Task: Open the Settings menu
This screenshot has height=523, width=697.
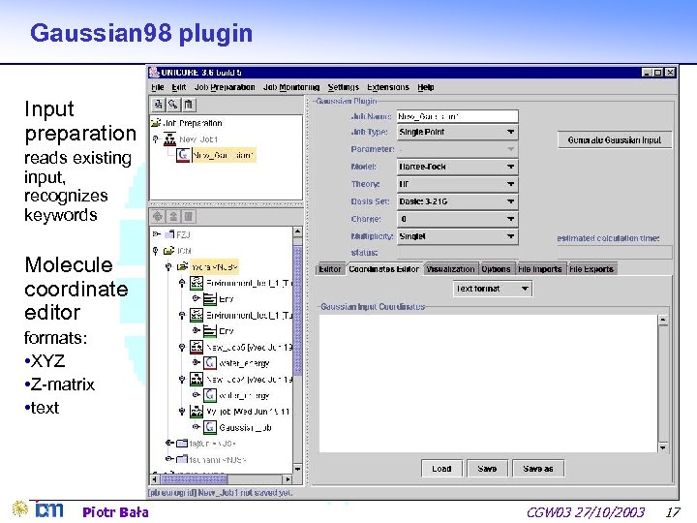Action: [343, 87]
